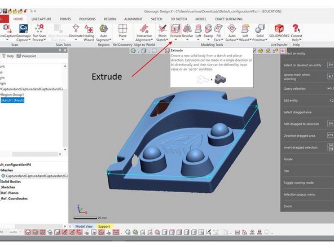Select Sketch1 (Mesh) in the feature tree
This screenshot has height=251, width=334.
click(12, 100)
